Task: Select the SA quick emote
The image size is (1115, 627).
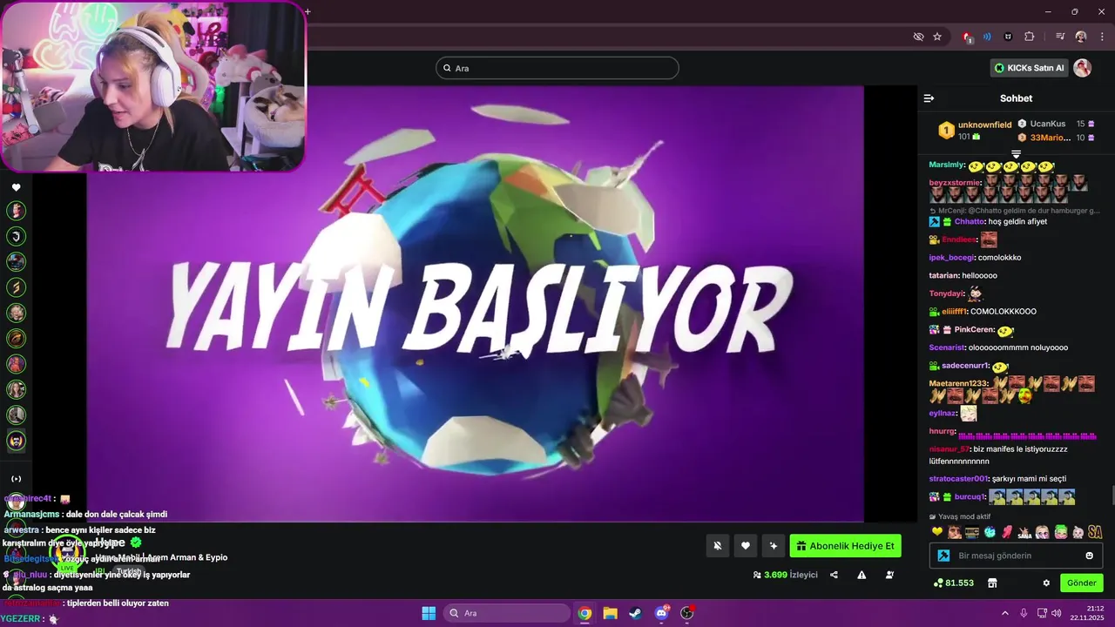Action: pos(1095,531)
